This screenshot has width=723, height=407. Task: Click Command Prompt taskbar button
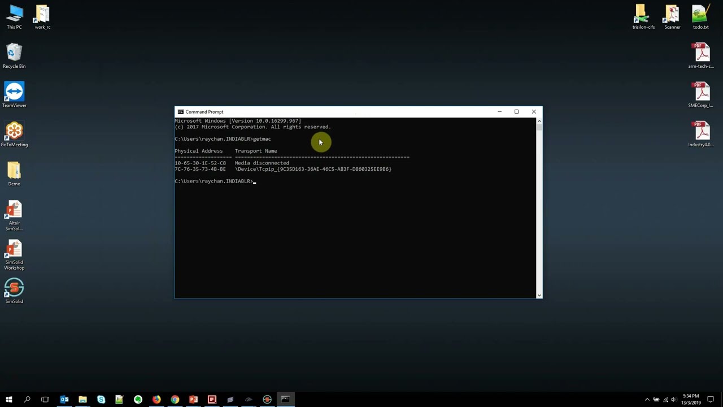(x=285, y=400)
